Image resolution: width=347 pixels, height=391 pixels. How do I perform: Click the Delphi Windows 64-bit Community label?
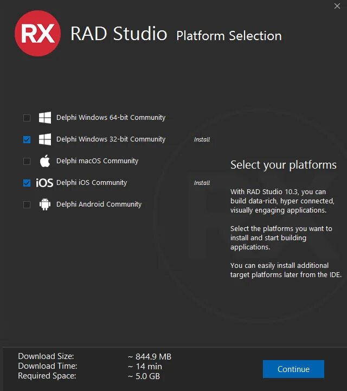tap(111, 118)
